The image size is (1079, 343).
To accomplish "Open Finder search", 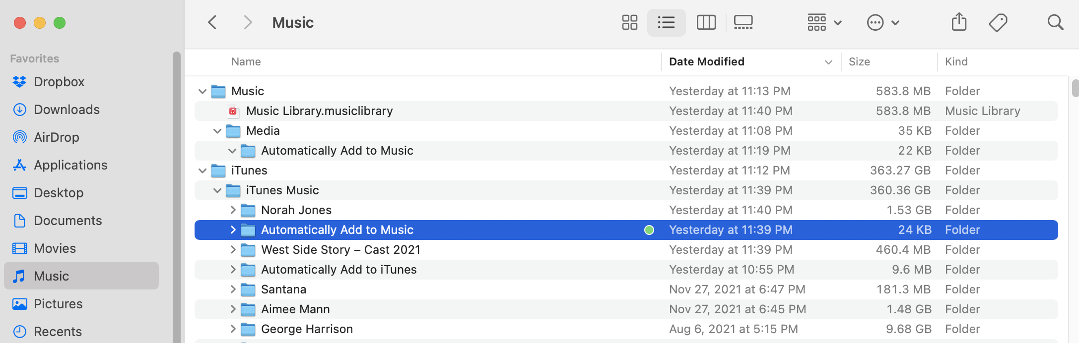I will tap(1055, 22).
